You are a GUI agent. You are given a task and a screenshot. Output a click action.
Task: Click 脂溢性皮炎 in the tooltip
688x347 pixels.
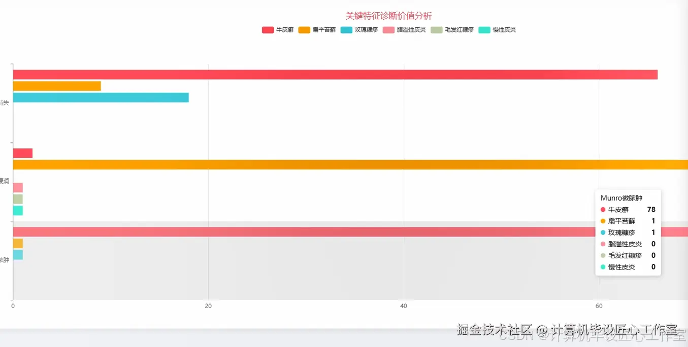pyautogui.click(x=625, y=244)
